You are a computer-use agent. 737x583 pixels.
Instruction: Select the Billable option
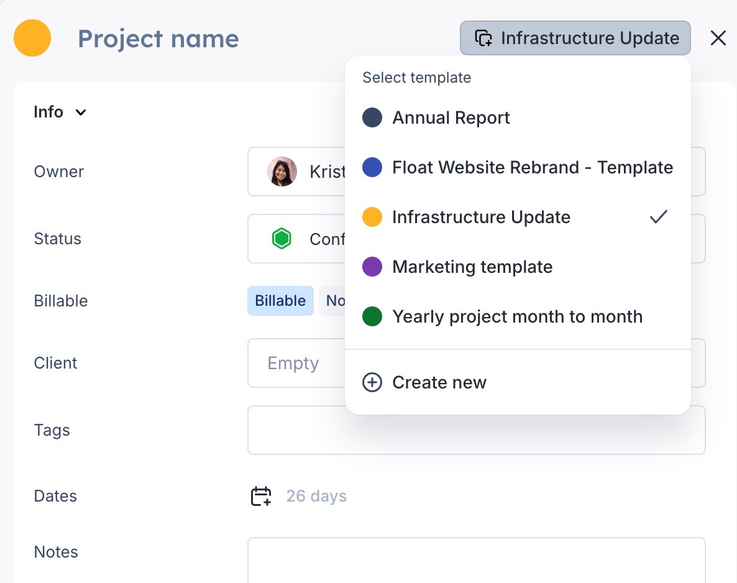280,301
